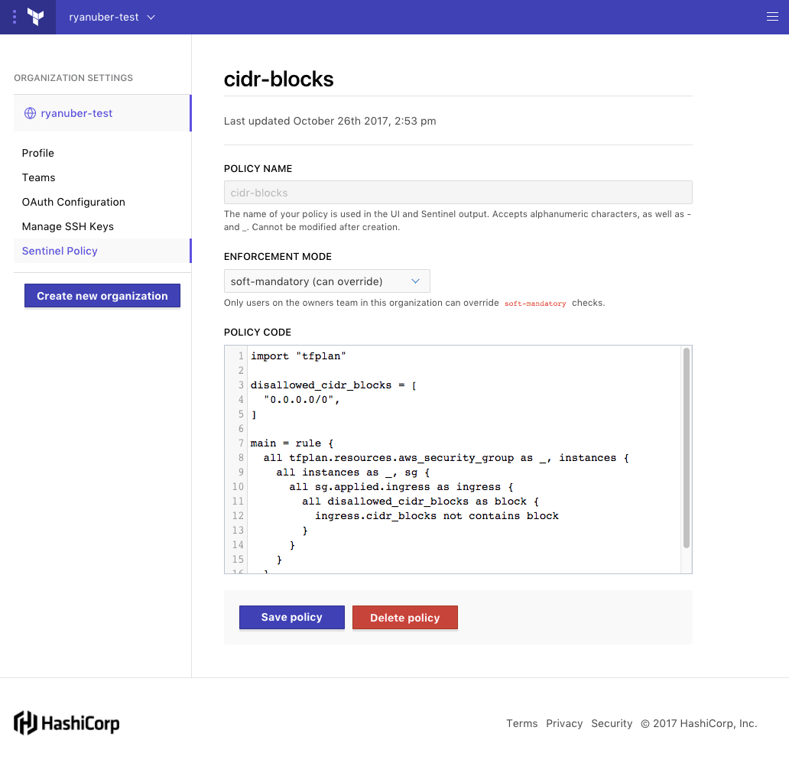Open OAuth Configuration settings
This screenshot has height=763, width=789.
[73, 202]
